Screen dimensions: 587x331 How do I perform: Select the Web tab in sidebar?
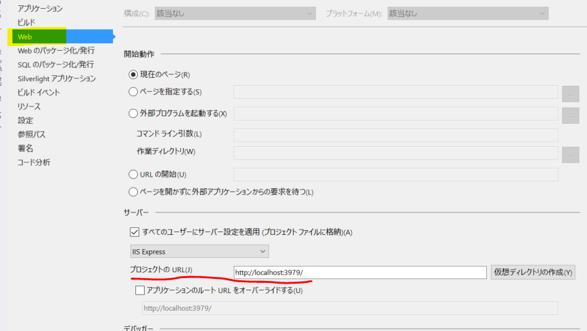[62, 37]
